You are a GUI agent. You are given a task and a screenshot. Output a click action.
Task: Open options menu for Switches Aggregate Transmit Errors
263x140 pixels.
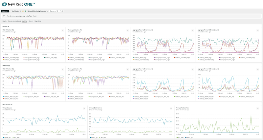click(258, 69)
